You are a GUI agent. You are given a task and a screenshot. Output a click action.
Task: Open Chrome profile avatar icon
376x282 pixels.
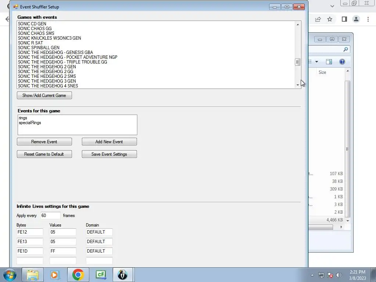pos(356,19)
